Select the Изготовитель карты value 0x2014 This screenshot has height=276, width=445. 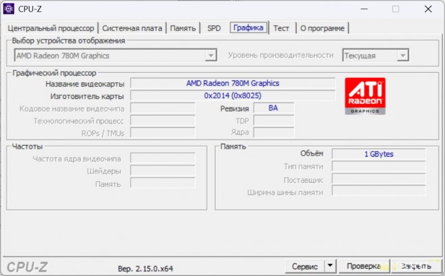pyautogui.click(x=233, y=96)
